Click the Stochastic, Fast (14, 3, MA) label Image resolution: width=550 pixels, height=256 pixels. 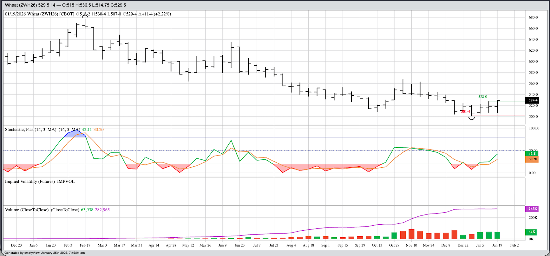pos(30,130)
